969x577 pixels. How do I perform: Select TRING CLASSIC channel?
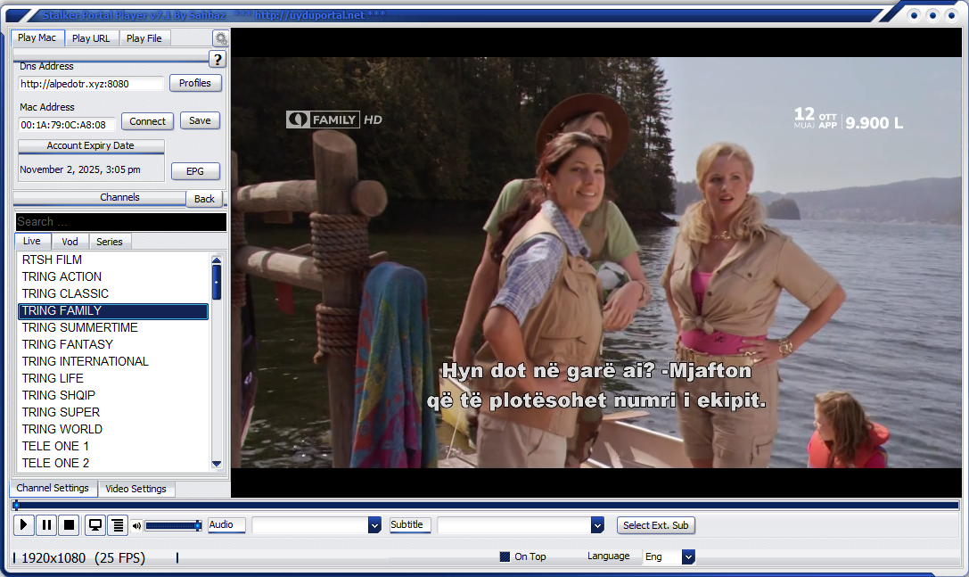click(114, 293)
